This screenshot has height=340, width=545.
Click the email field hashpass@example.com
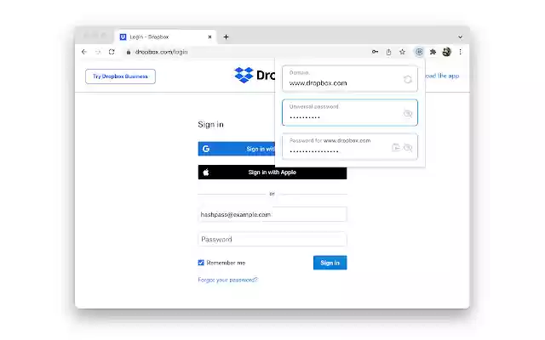[272, 214]
